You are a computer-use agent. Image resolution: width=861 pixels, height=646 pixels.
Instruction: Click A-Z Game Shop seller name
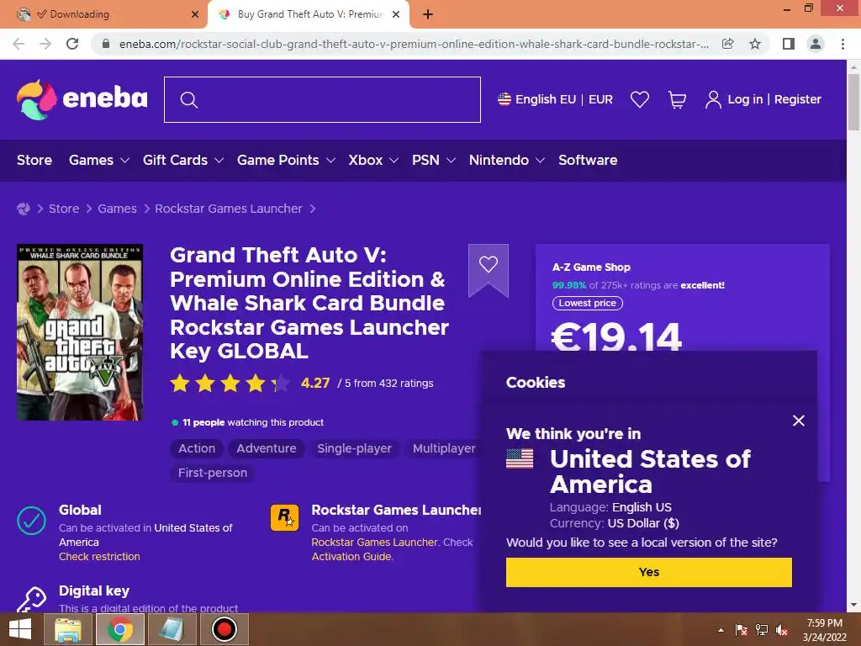tap(591, 267)
